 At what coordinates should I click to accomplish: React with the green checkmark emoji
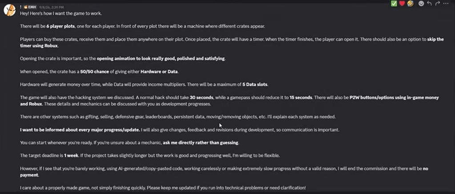394,4
